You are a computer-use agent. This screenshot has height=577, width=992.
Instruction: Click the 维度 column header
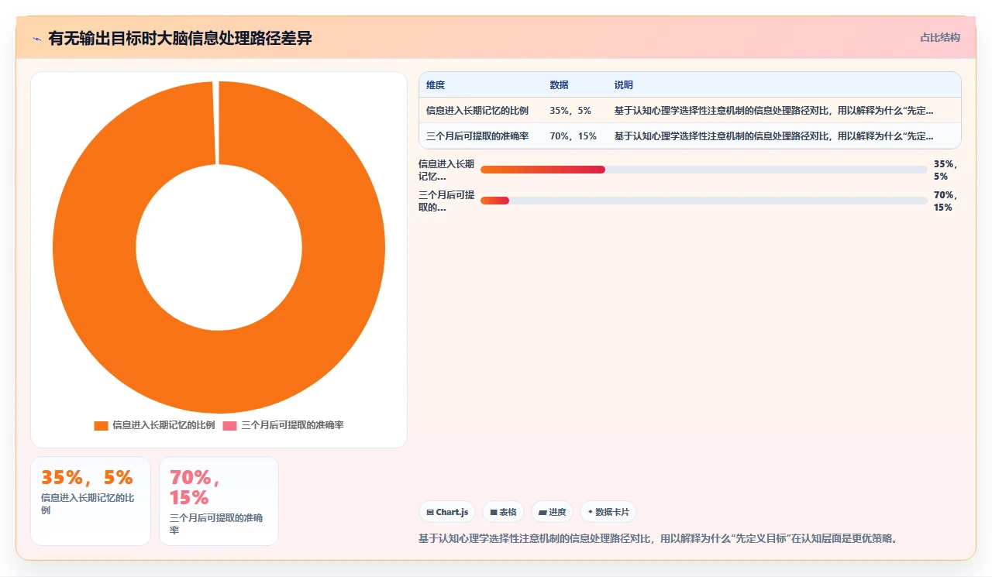[436, 85]
